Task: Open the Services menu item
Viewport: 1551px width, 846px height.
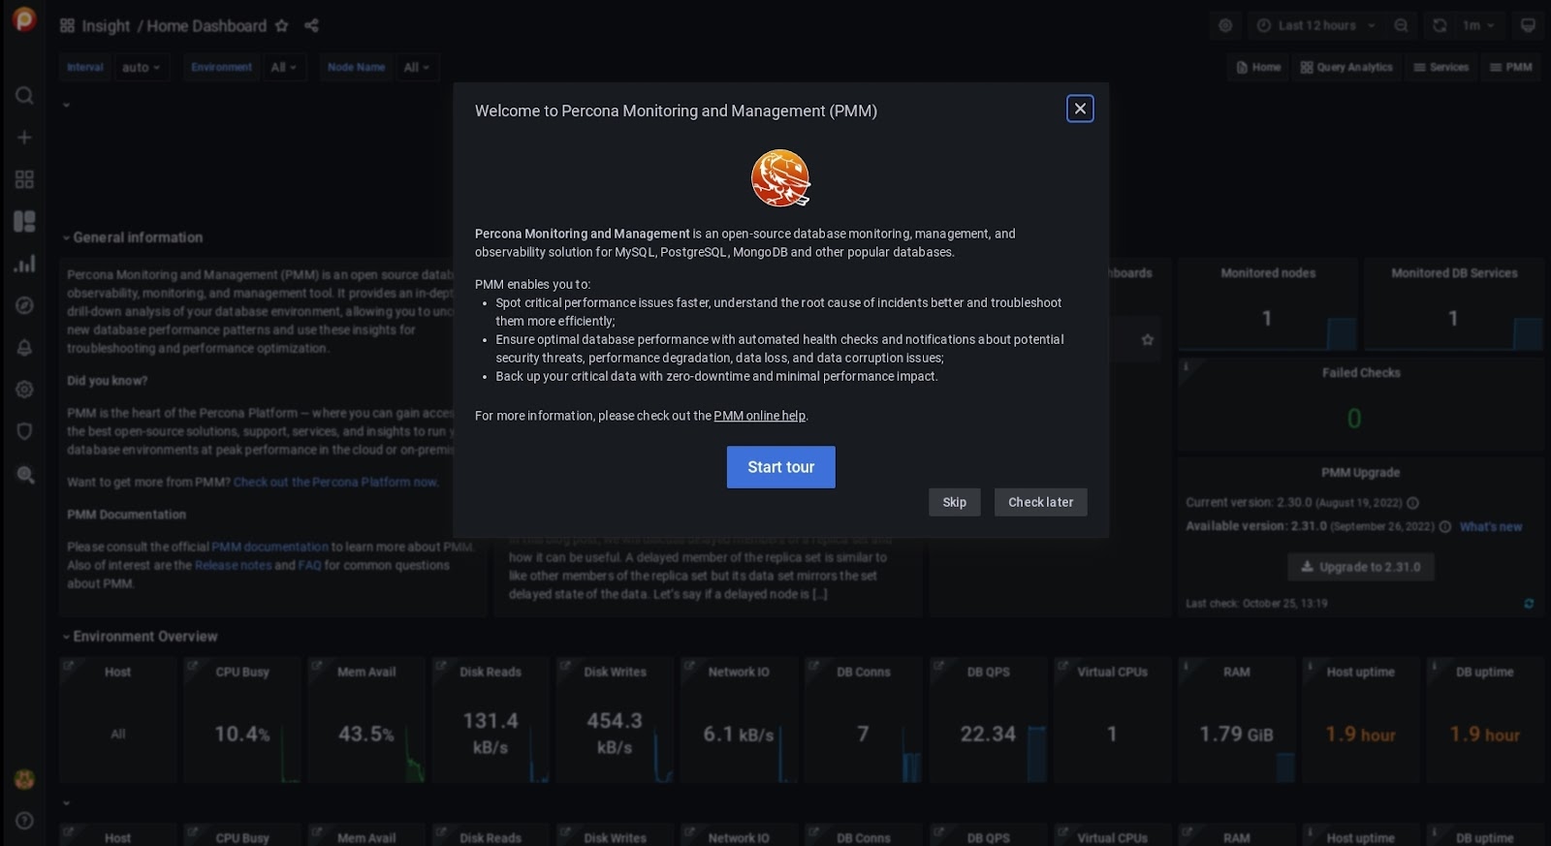Action: pos(1440,68)
